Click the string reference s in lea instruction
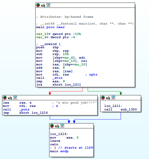The width and height of the screenshot is (149, 159). coord(31,103)
